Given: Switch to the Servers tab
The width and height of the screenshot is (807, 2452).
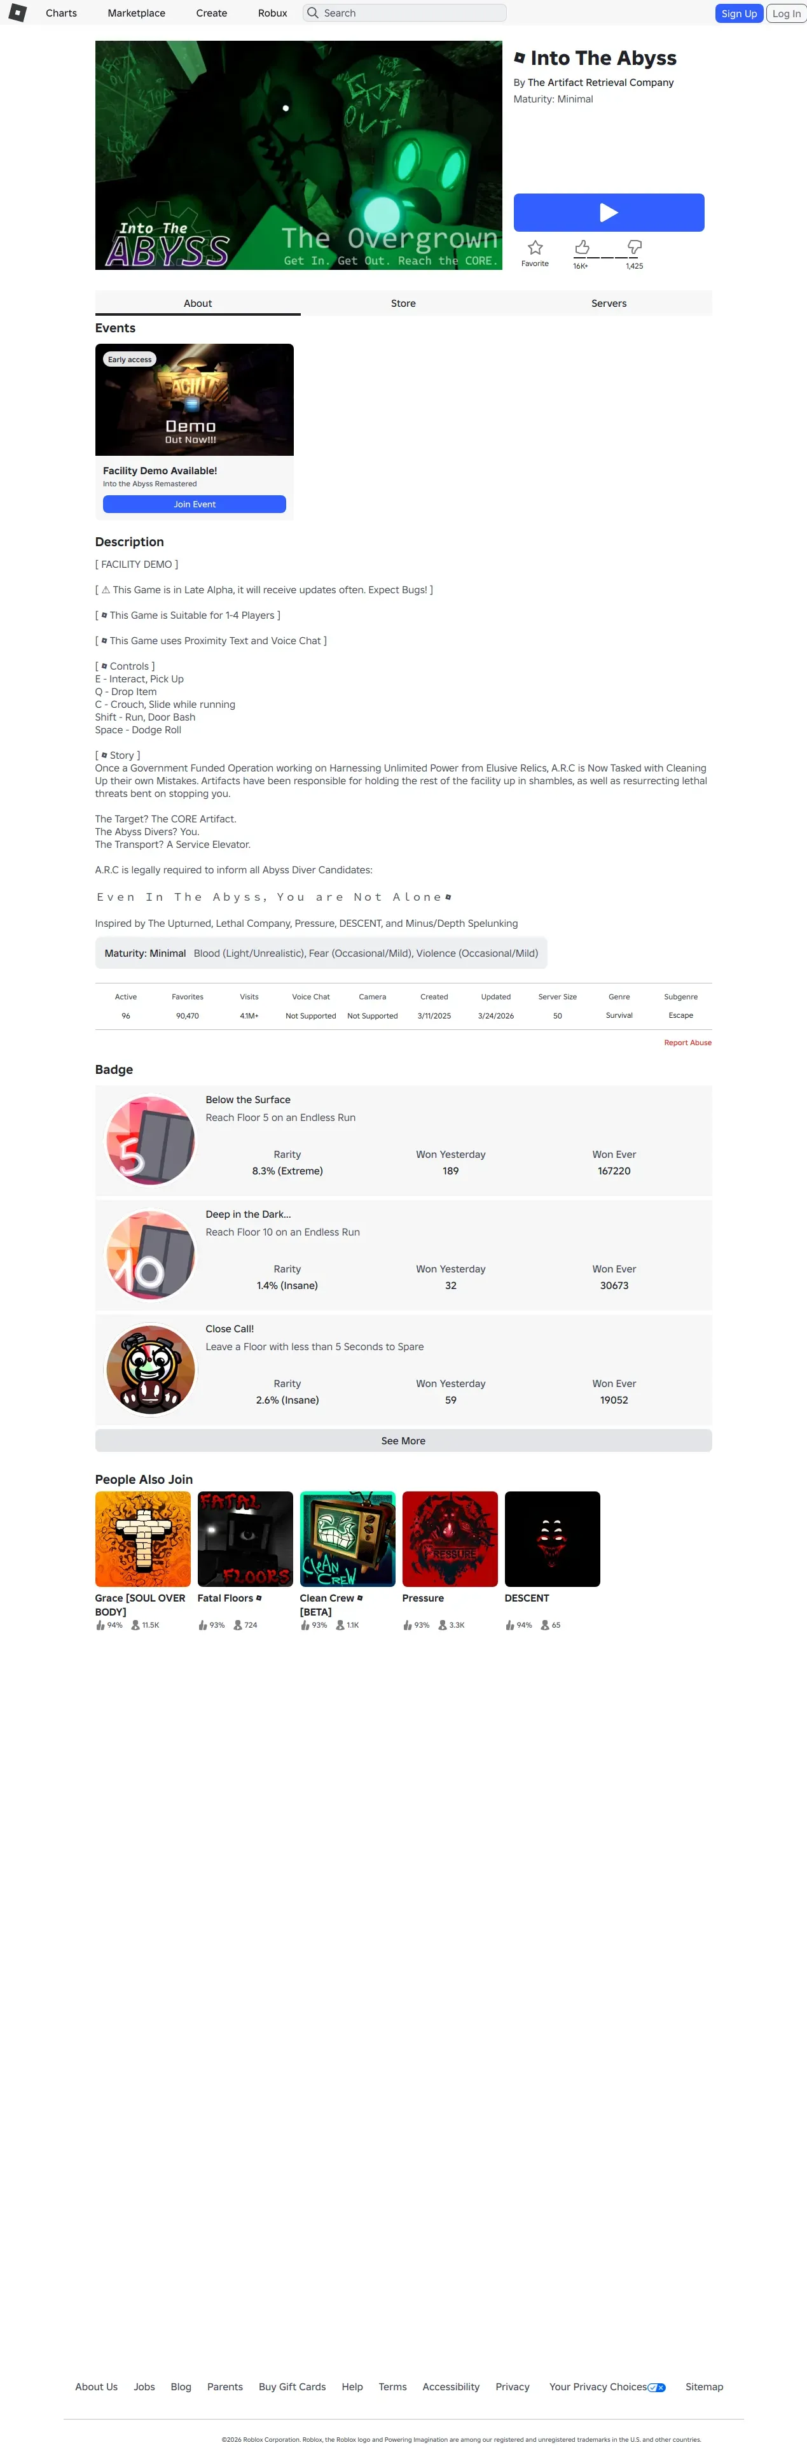Looking at the screenshot, I should pos(609,304).
